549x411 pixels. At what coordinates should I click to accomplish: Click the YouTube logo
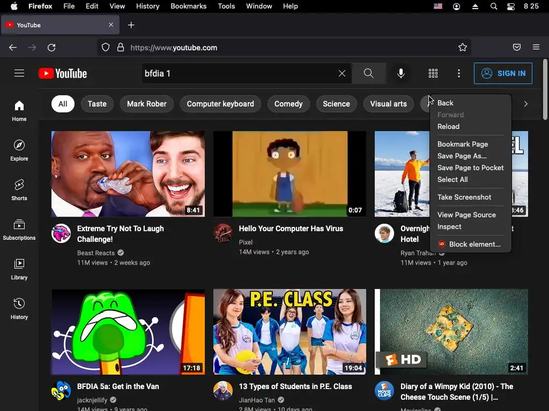pos(63,73)
